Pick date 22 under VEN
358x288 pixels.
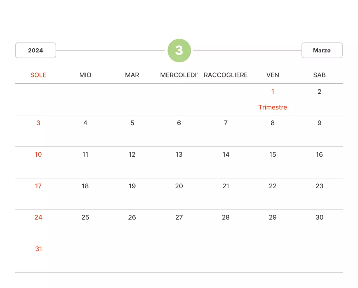(x=272, y=186)
